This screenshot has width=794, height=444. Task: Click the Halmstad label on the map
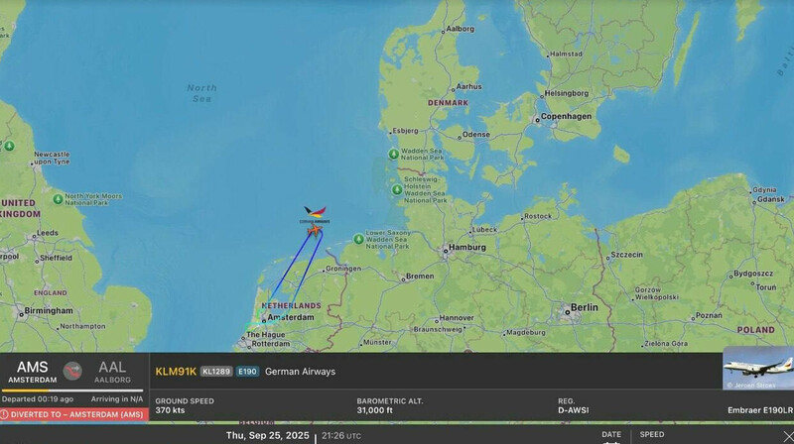point(566,54)
